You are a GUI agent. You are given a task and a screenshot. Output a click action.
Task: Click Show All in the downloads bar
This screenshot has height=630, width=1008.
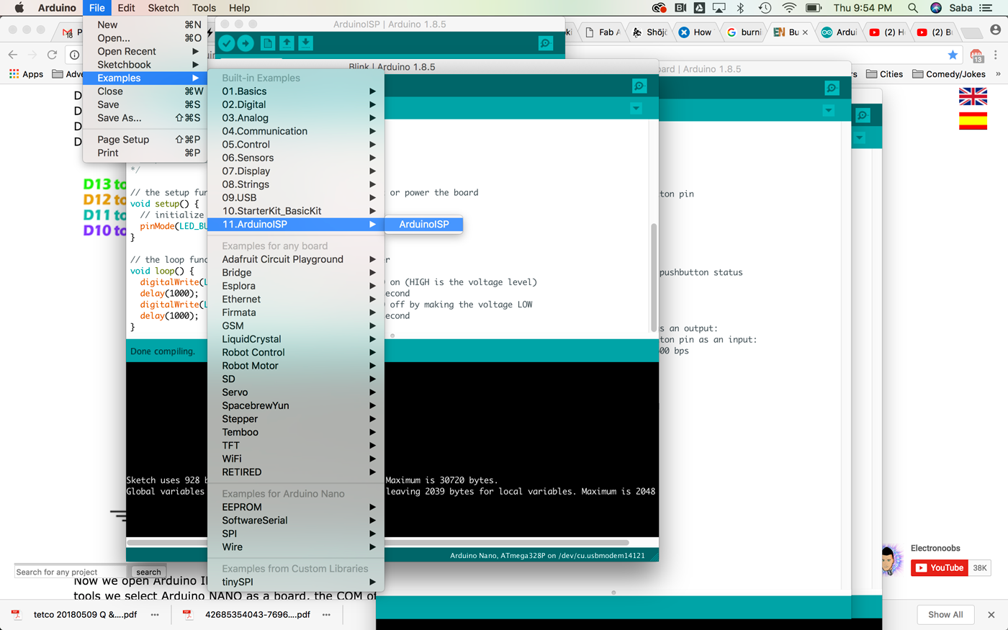945,615
